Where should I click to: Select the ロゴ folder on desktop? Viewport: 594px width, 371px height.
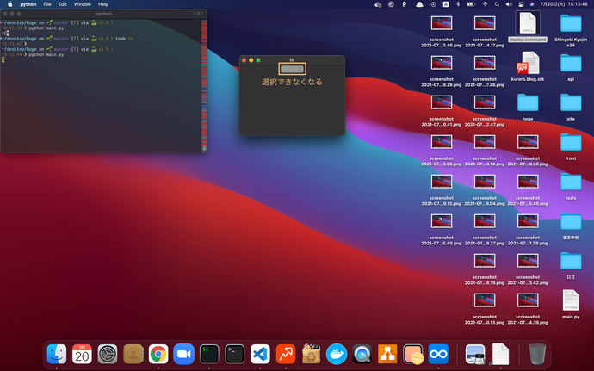571,265
